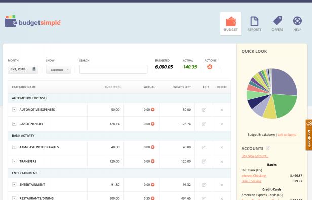
Task: Click the Link New Account link
Action: point(255,156)
